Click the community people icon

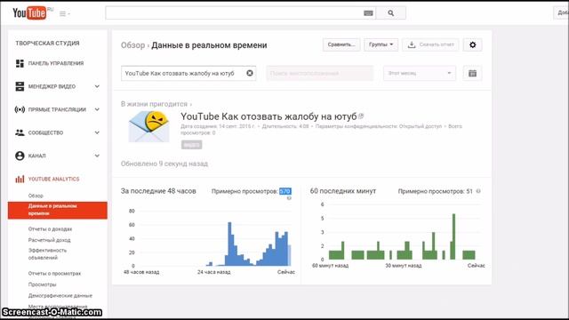pyautogui.click(x=20, y=132)
